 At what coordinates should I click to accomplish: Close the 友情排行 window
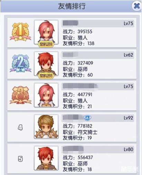tap(137, 6)
